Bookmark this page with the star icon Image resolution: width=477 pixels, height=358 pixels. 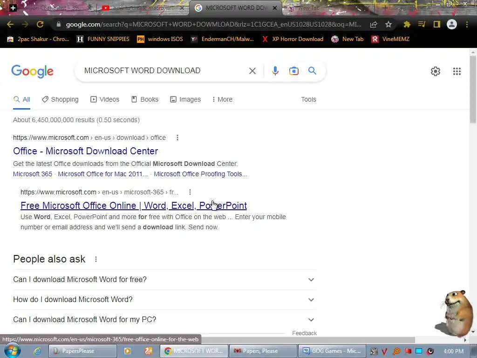click(x=388, y=24)
